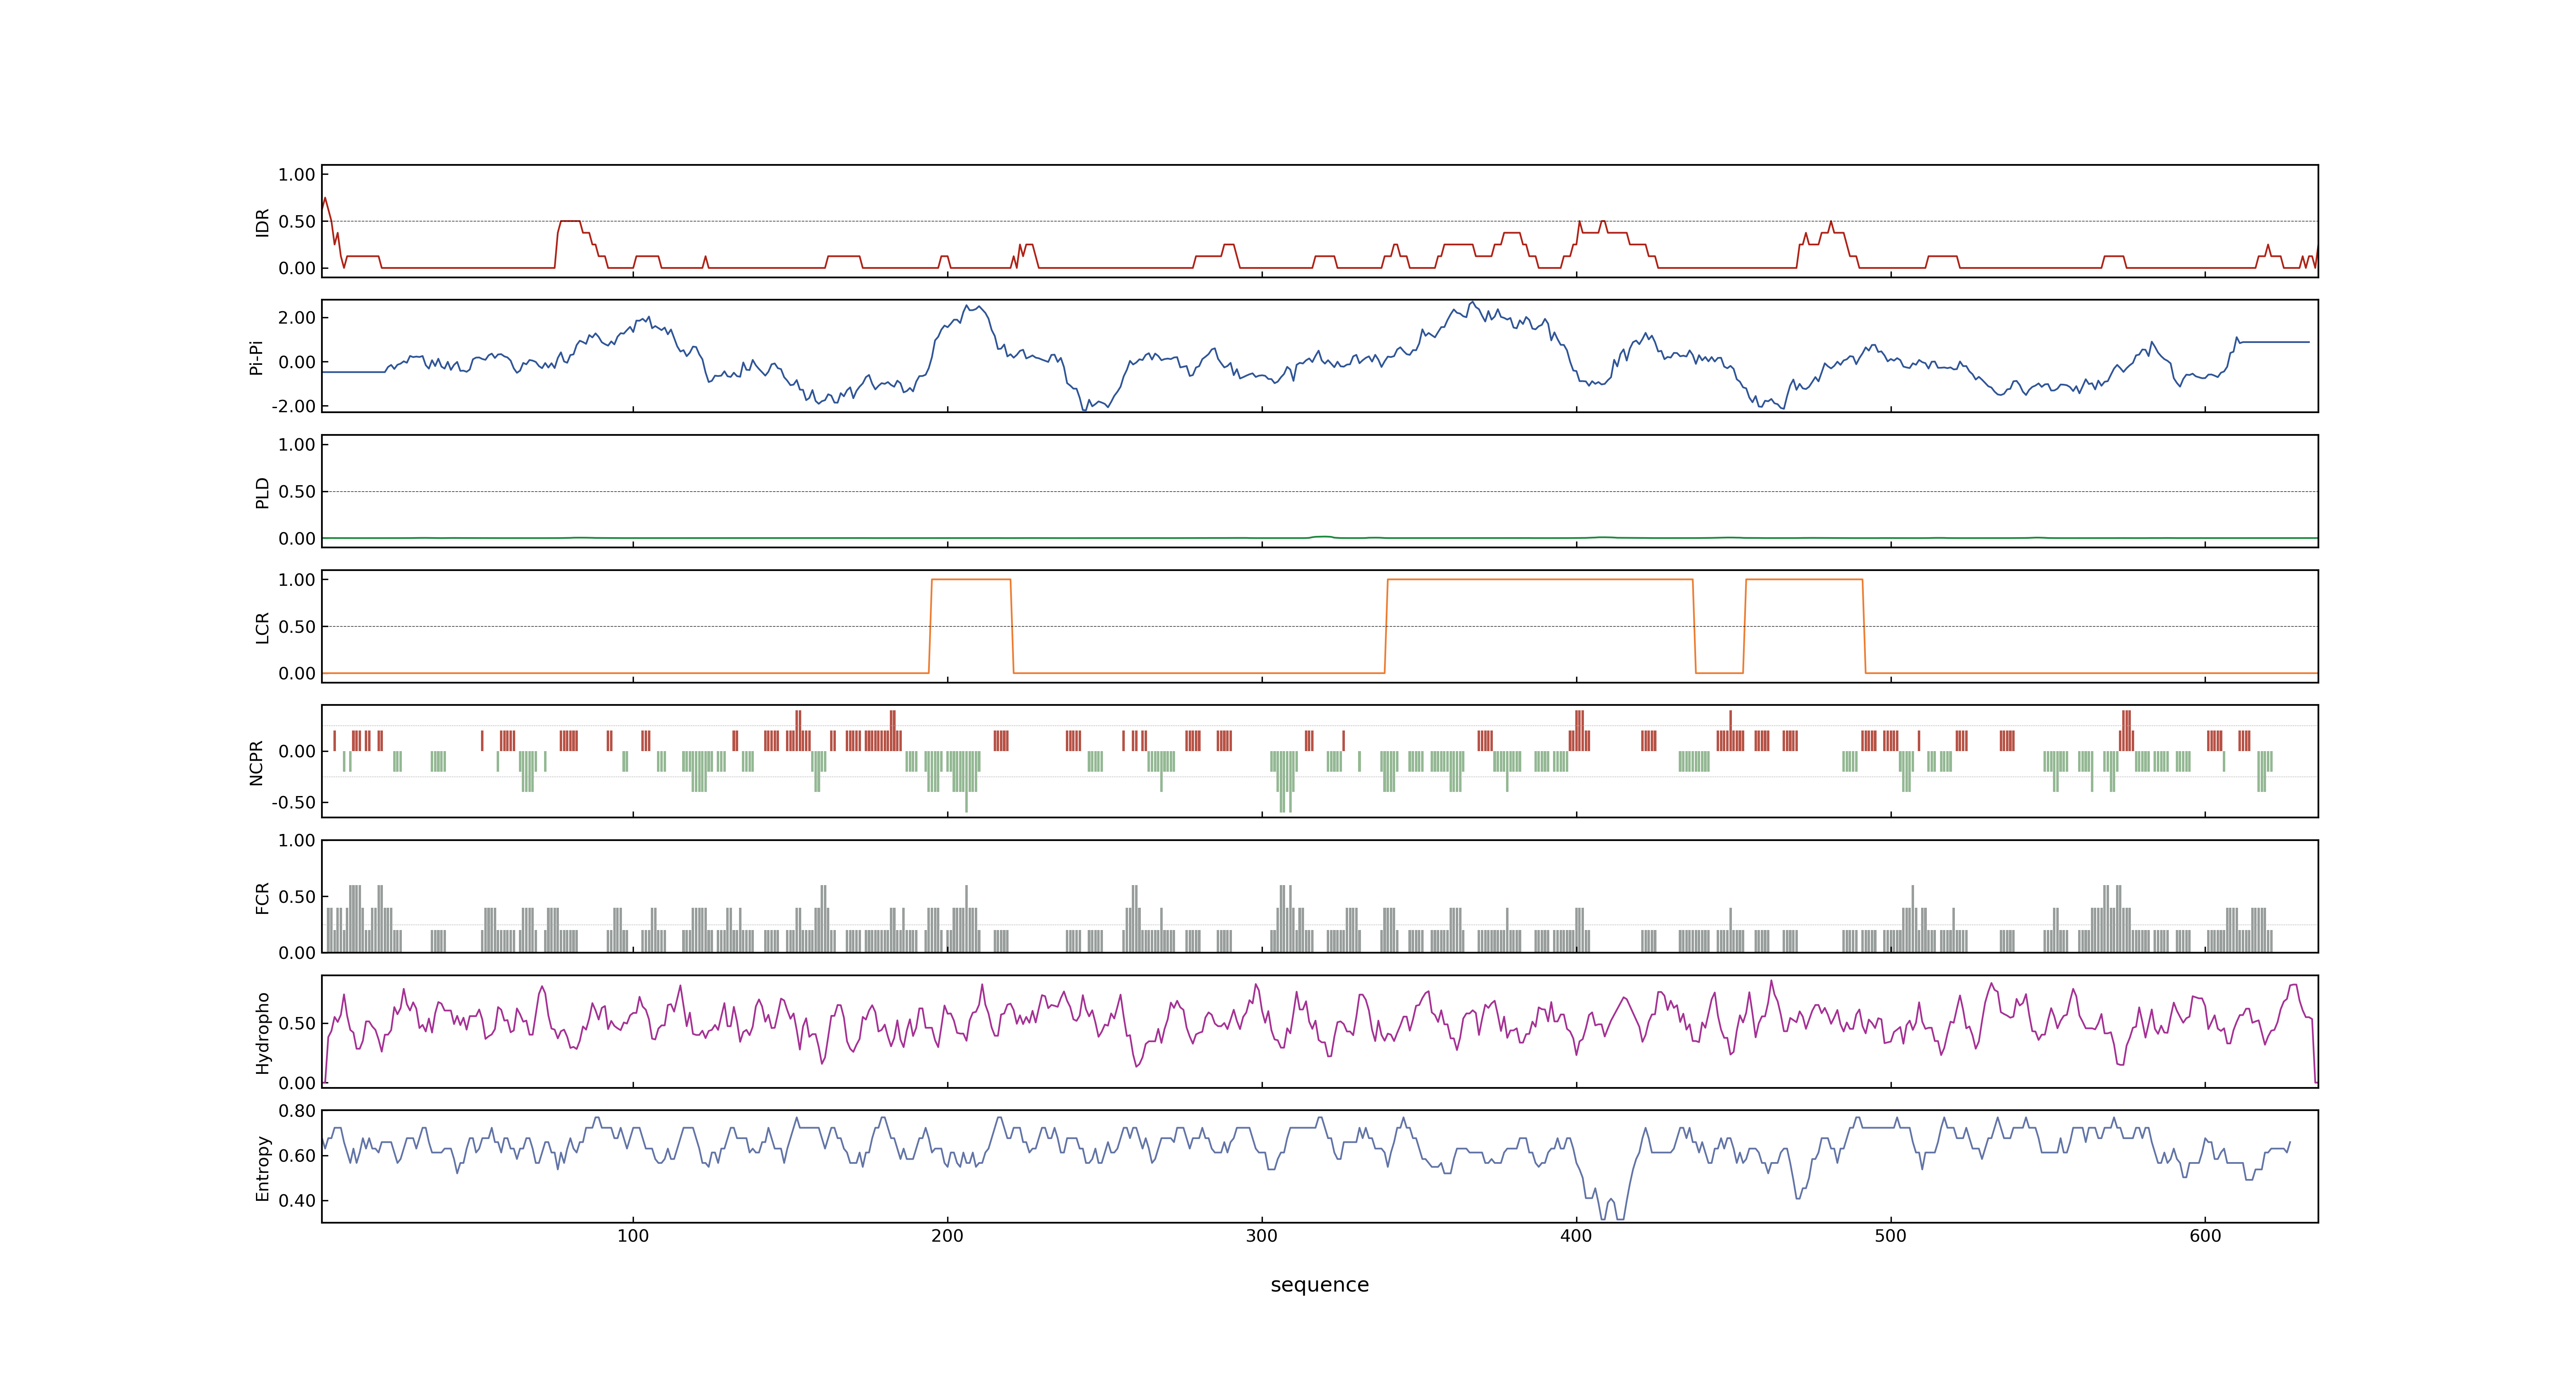Click the 0.00 tick of PLD panel

tap(297, 539)
